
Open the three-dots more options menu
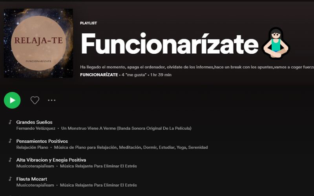[x=52, y=100]
